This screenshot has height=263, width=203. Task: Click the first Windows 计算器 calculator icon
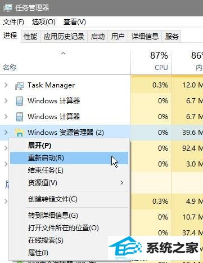click(20, 101)
